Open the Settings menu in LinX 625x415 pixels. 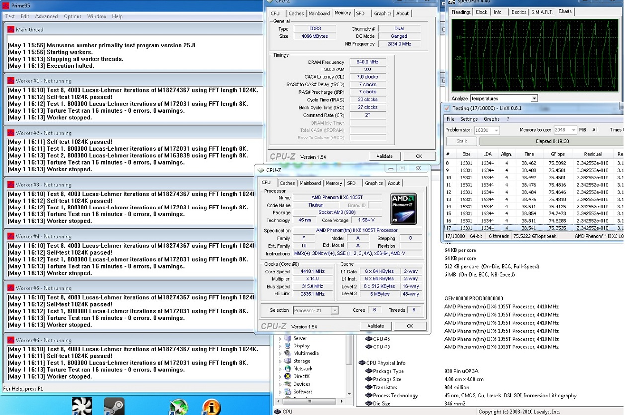pyautogui.click(x=469, y=119)
